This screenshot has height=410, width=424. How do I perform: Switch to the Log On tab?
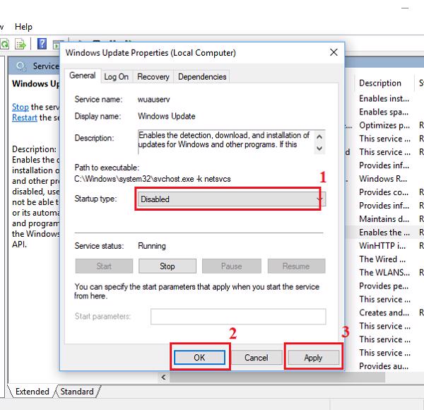[x=116, y=76]
